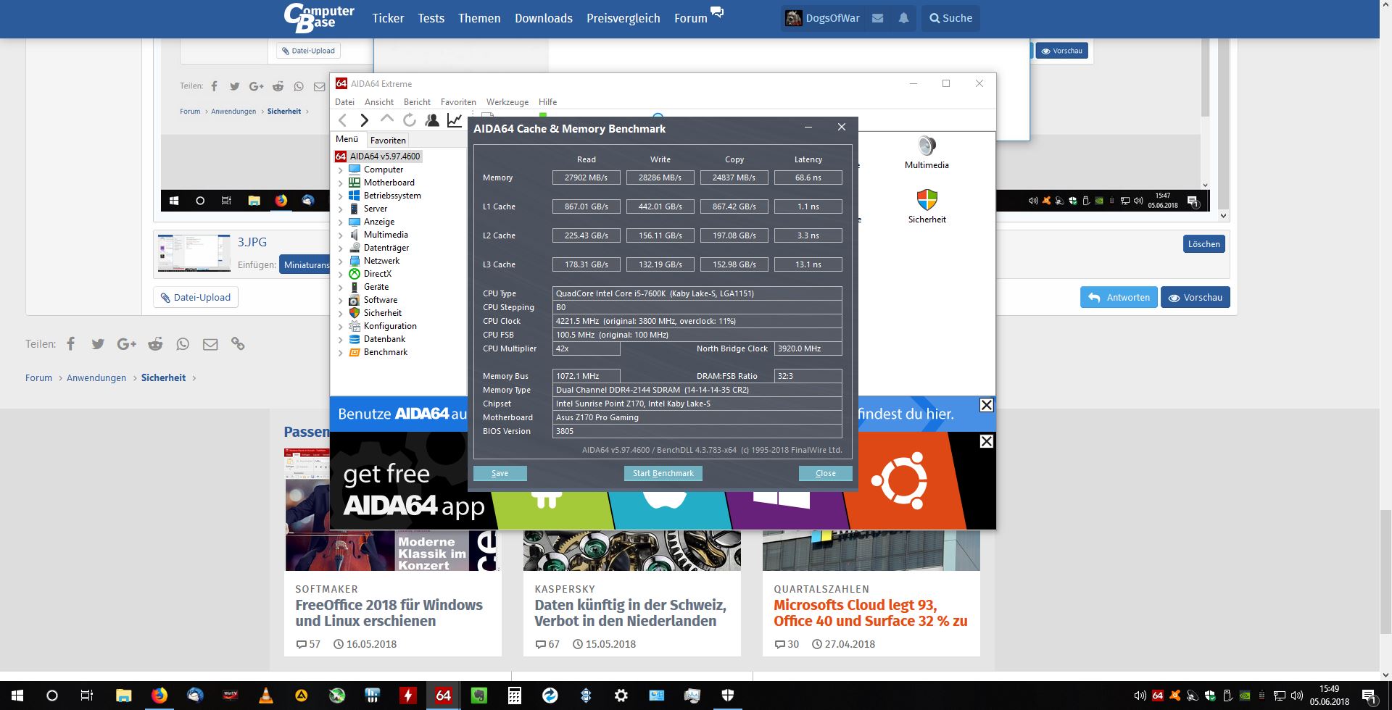Open the Hilfe menu in AIDA64
This screenshot has height=710, width=1392.
point(548,102)
